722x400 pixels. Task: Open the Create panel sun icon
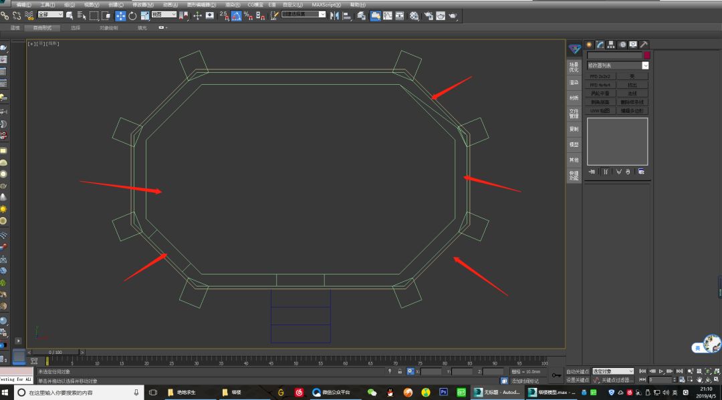[x=589, y=45]
